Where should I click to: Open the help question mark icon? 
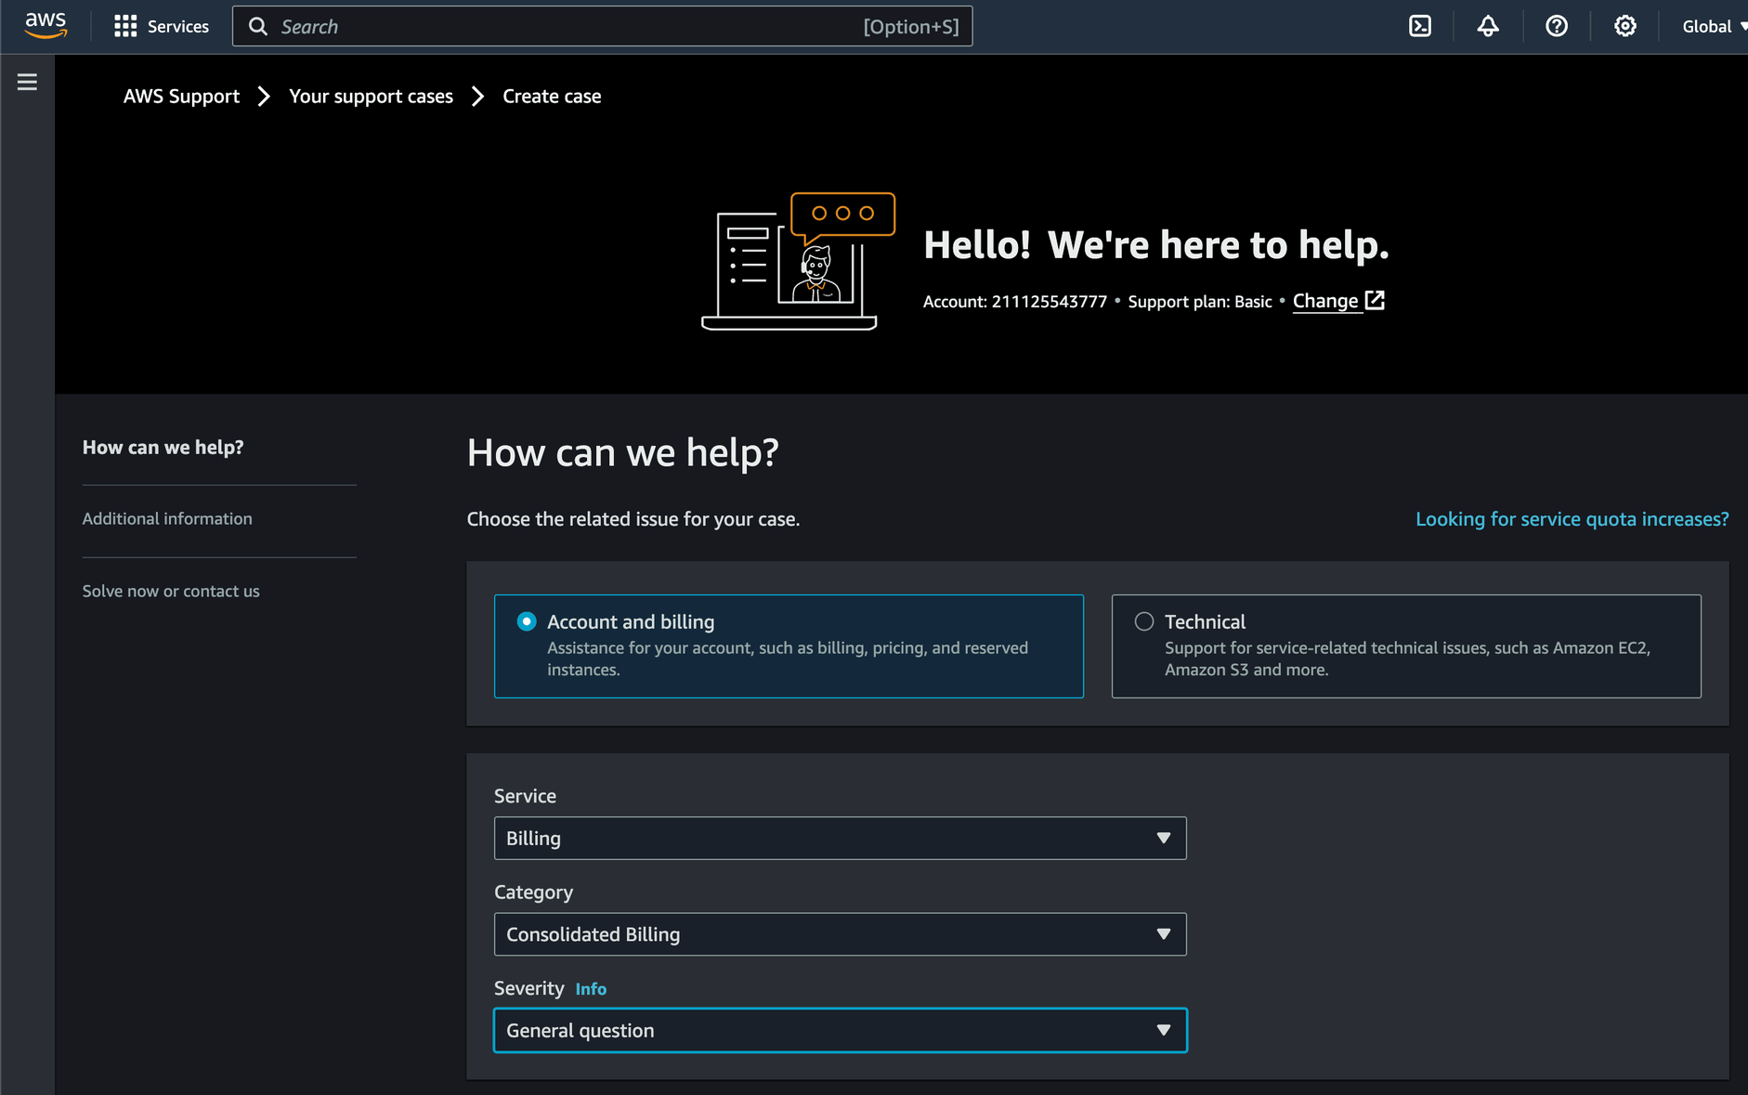[x=1557, y=26]
